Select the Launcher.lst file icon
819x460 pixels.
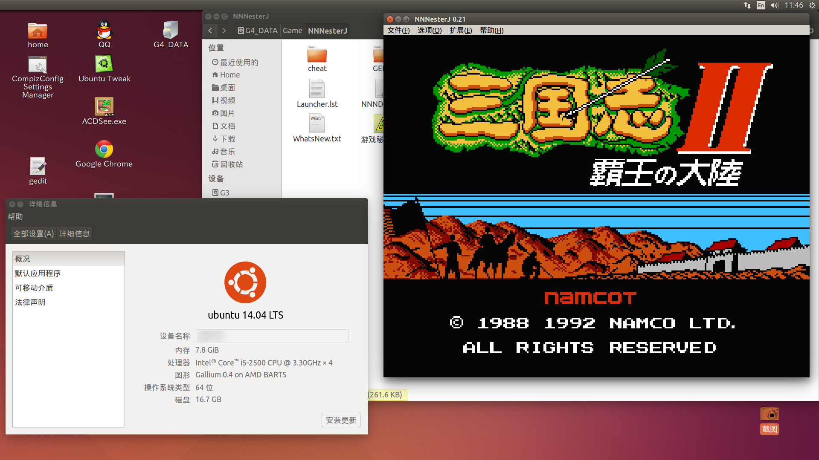317,89
